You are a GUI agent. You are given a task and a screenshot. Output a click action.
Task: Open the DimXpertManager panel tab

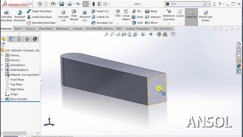point(27,39)
